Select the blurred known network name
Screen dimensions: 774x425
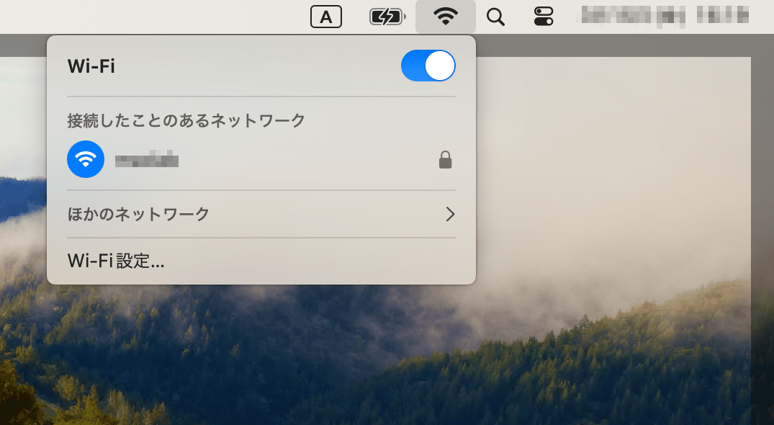pos(147,160)
